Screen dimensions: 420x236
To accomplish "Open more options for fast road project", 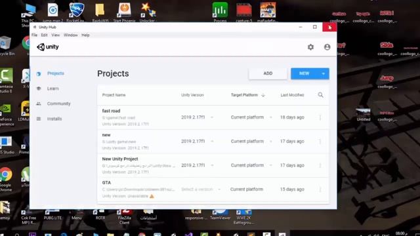I will 320,117.
